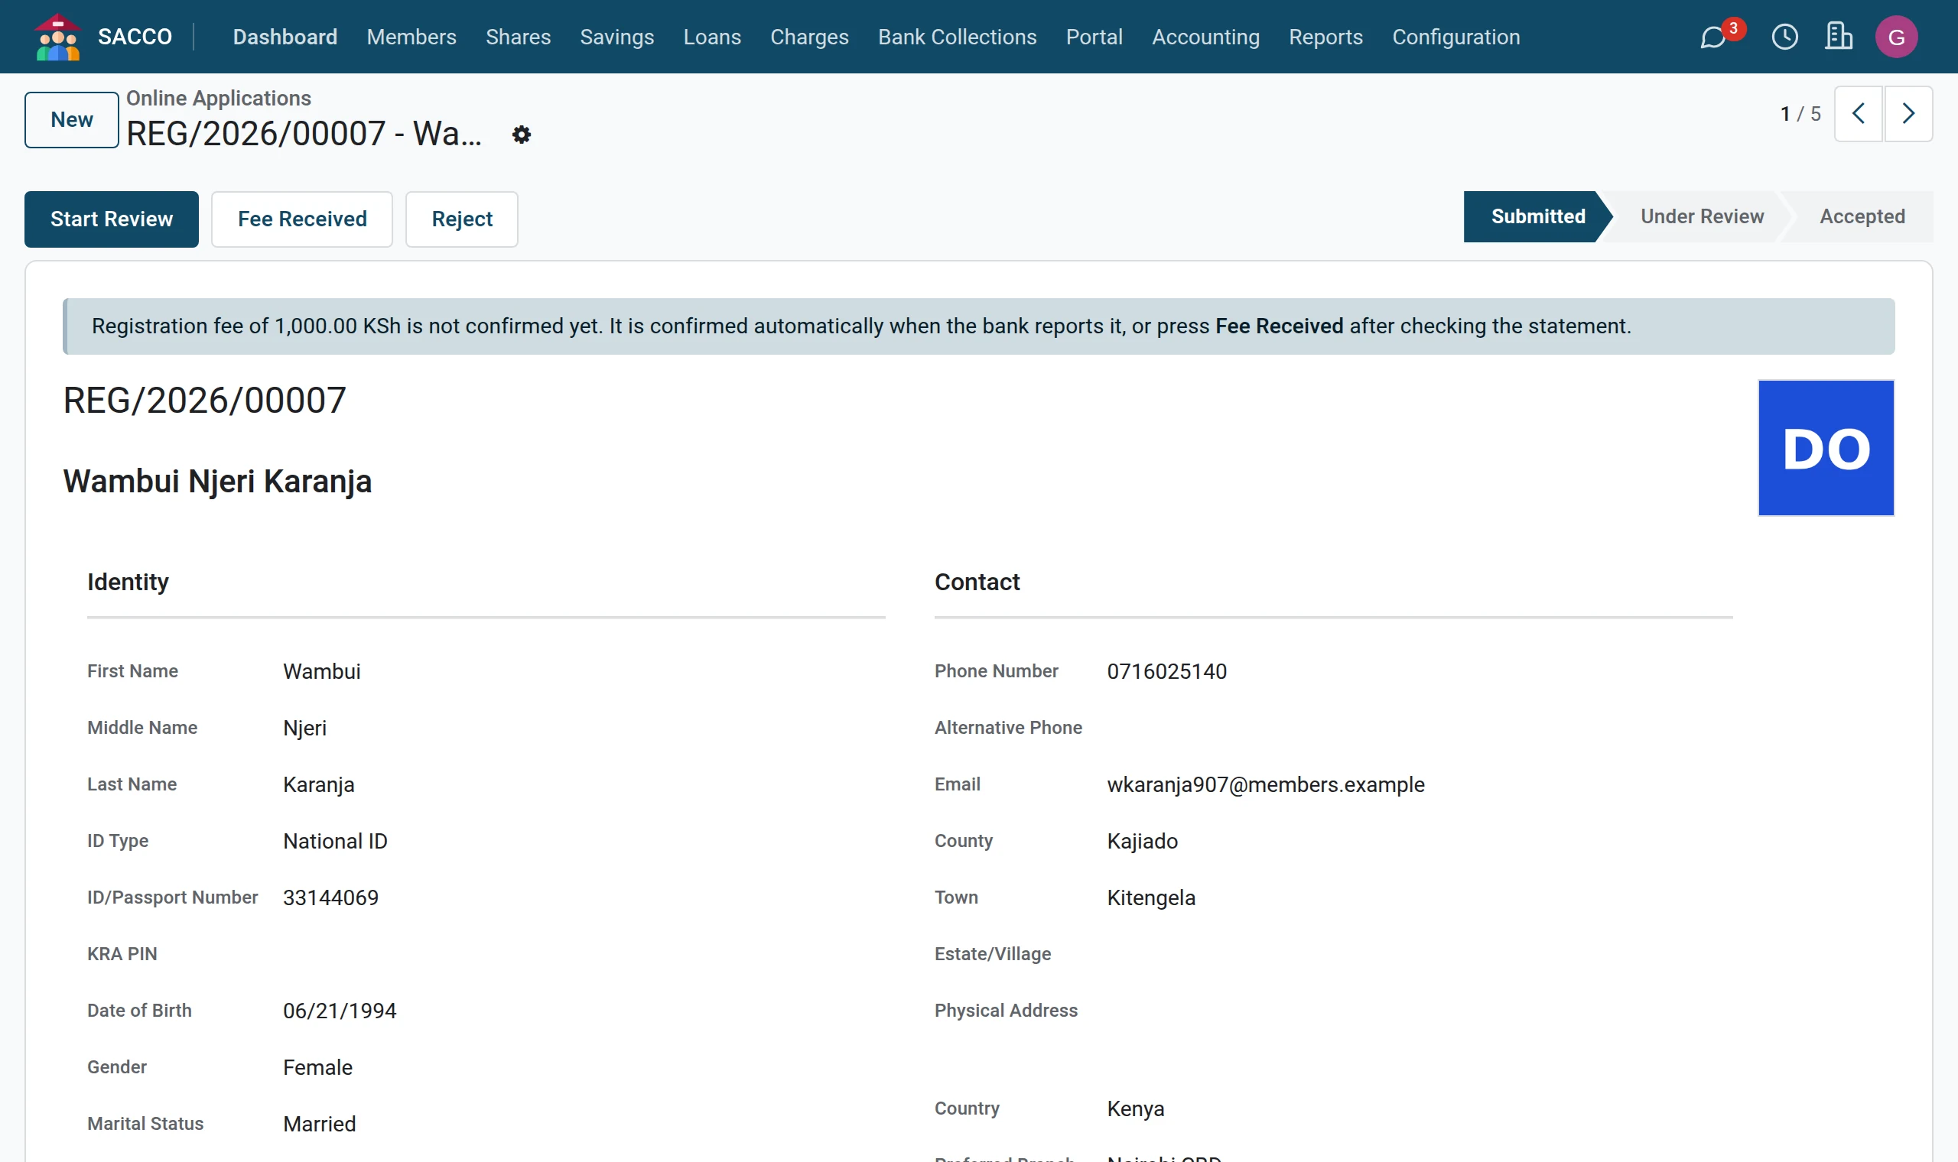Image resolution: width=1958 pixels, height=1162 pixels.
Task: Click the SACCO app logo icon
Action: (58, 37)
